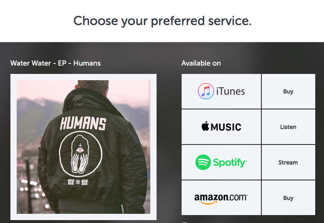Select the iTunes wordmark text
324x223 pixels.
point(230,91)
